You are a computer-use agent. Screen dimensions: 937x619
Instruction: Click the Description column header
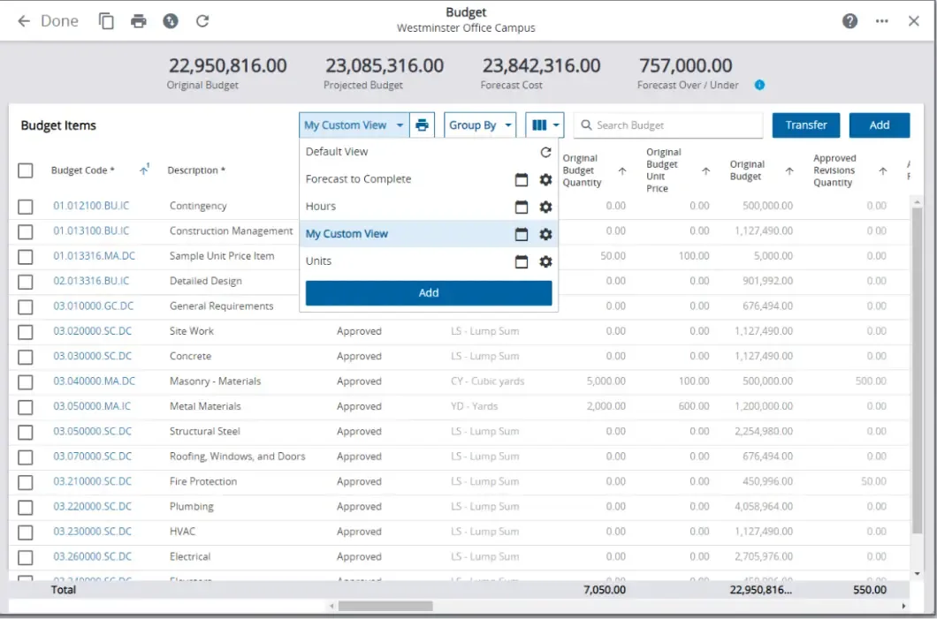click(196, 170)
